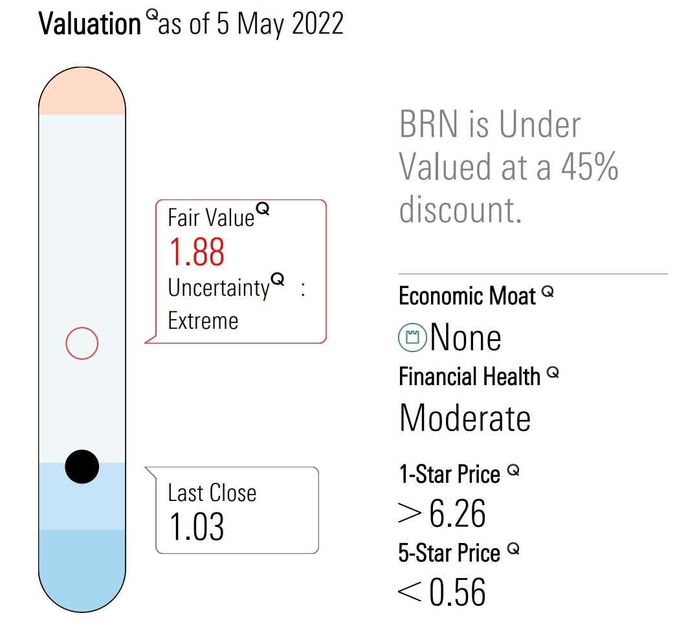This screenshot has height=644, width=699.
Task: Click the Moderate financial health value
Action: tap(465, 417)
